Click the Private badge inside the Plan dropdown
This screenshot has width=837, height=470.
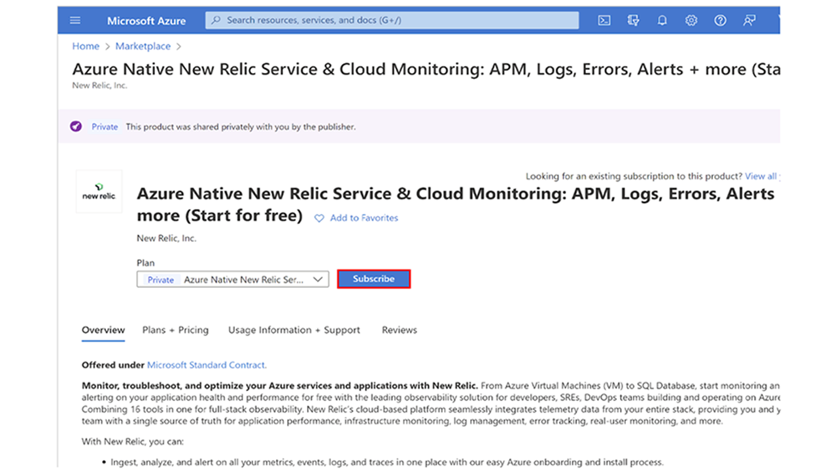coord(160,279)
